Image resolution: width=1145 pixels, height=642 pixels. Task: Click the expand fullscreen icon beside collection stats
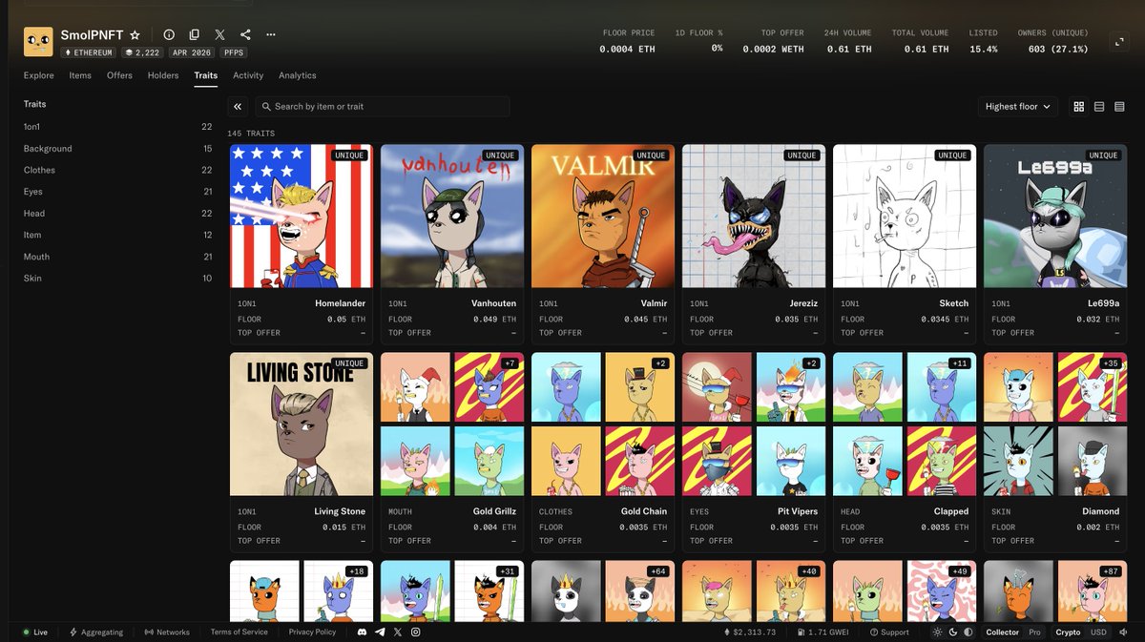click(1119, 42)
